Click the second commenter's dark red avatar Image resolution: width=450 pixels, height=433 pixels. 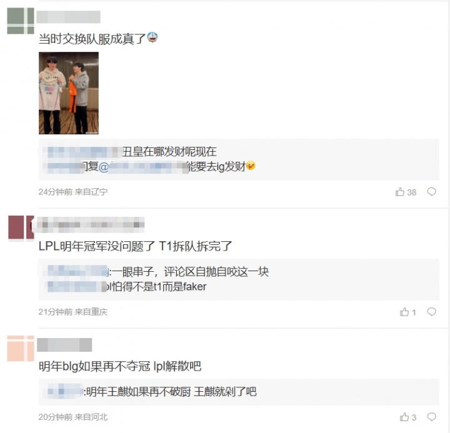pyautogui.click(x=21, y=227)
